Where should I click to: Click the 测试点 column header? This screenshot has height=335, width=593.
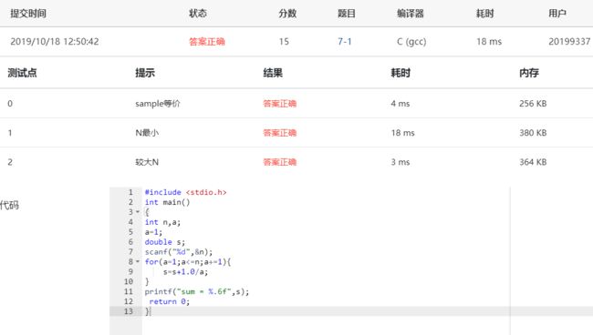pos(22,73)
